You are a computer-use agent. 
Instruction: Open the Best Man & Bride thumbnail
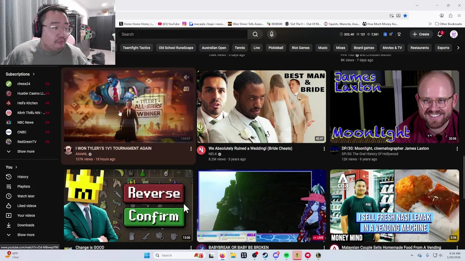pyautogui.click(x=262, y=107)
